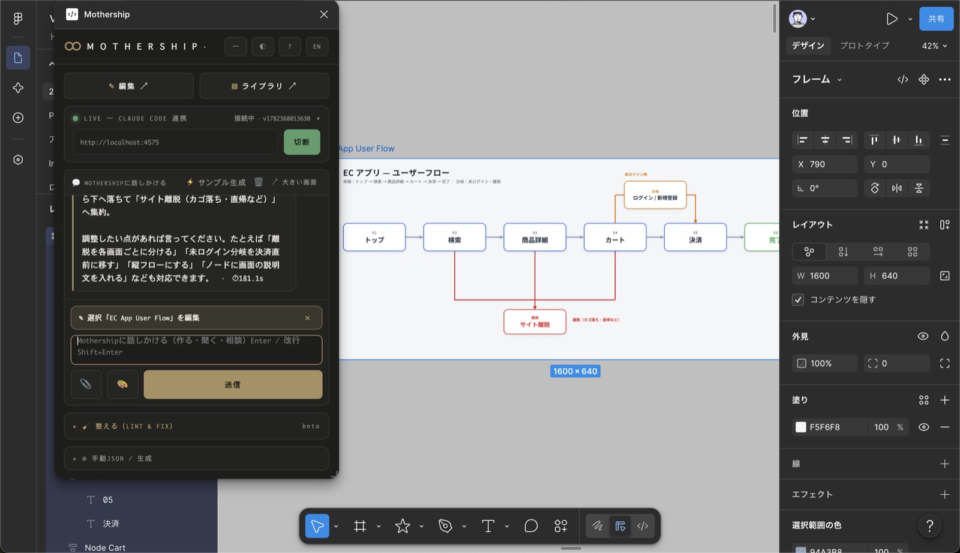The image size is (960, 553).
Task: Toggle appearance visibility eye icon in 外見
Action: point(923,336)
